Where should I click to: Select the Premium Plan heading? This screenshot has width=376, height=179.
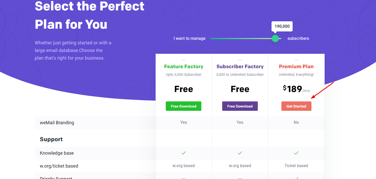point(296,66)
